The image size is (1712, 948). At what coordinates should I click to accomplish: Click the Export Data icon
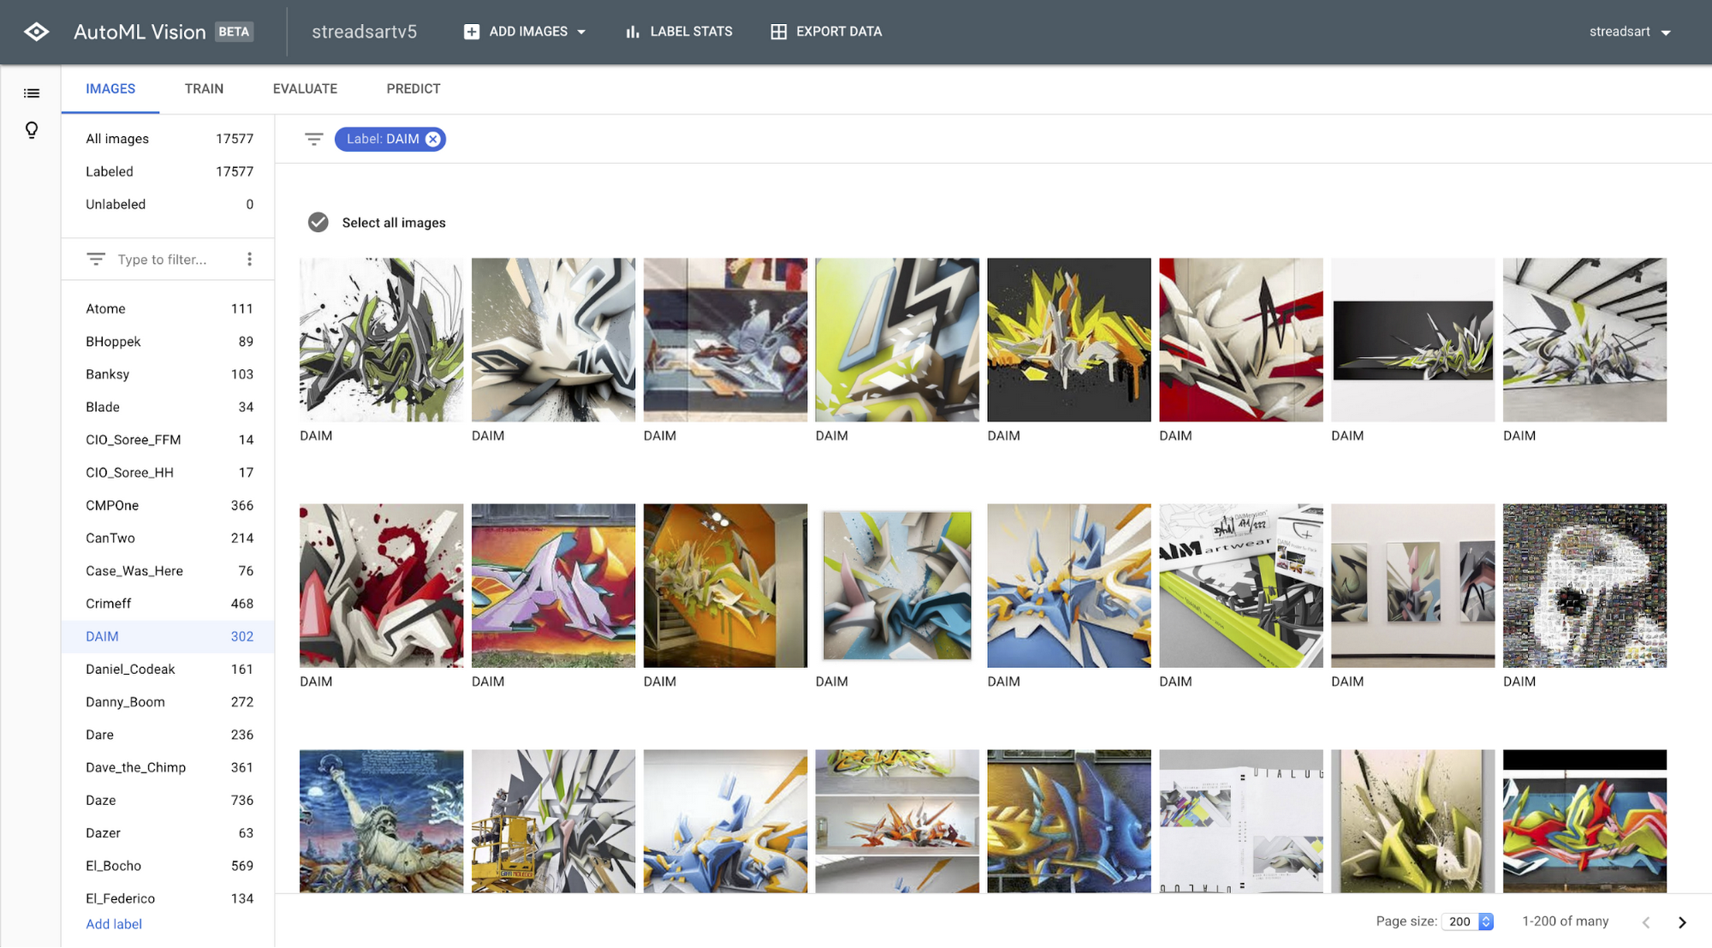[776, 32]
